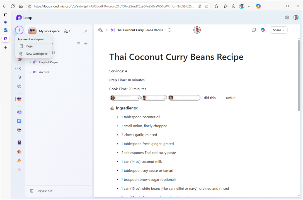Click the 'Servings: 4' line
The width and height of the screenshot is (303, 200).
tap(118, 71)
